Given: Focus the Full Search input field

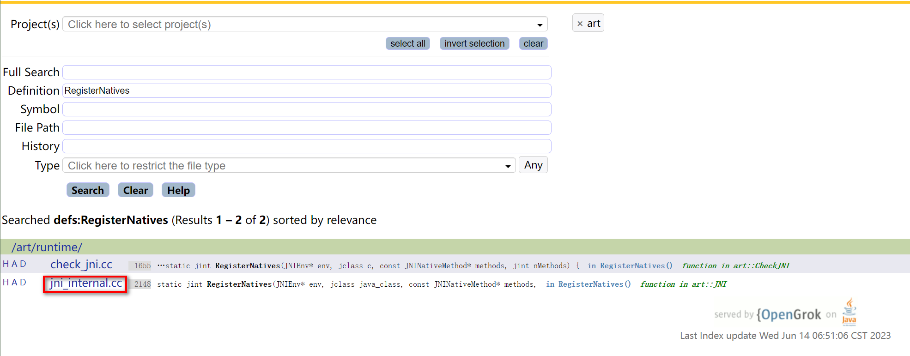Looking at the screenshot, I should (307, 72).
